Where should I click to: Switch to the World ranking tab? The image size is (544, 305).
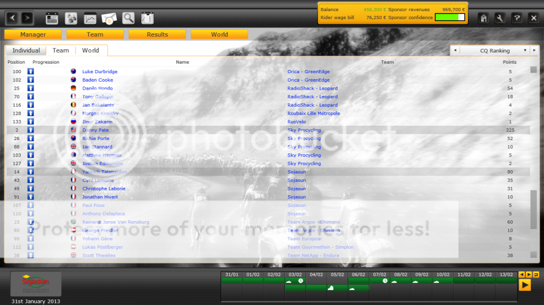pyautogui.click(x=90, y=50)
